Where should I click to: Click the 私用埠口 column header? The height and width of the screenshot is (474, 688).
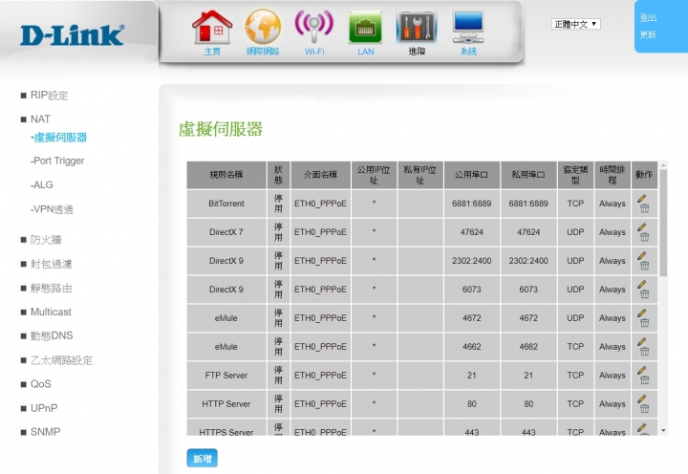click(528, 175)
